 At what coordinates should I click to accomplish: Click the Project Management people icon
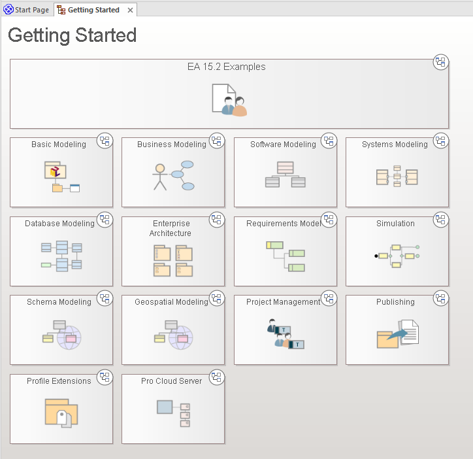click(x=285, y=333)
